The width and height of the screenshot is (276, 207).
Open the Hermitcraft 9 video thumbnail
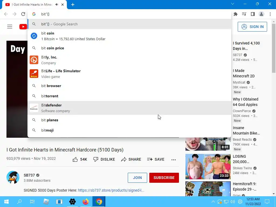point(208,189)
